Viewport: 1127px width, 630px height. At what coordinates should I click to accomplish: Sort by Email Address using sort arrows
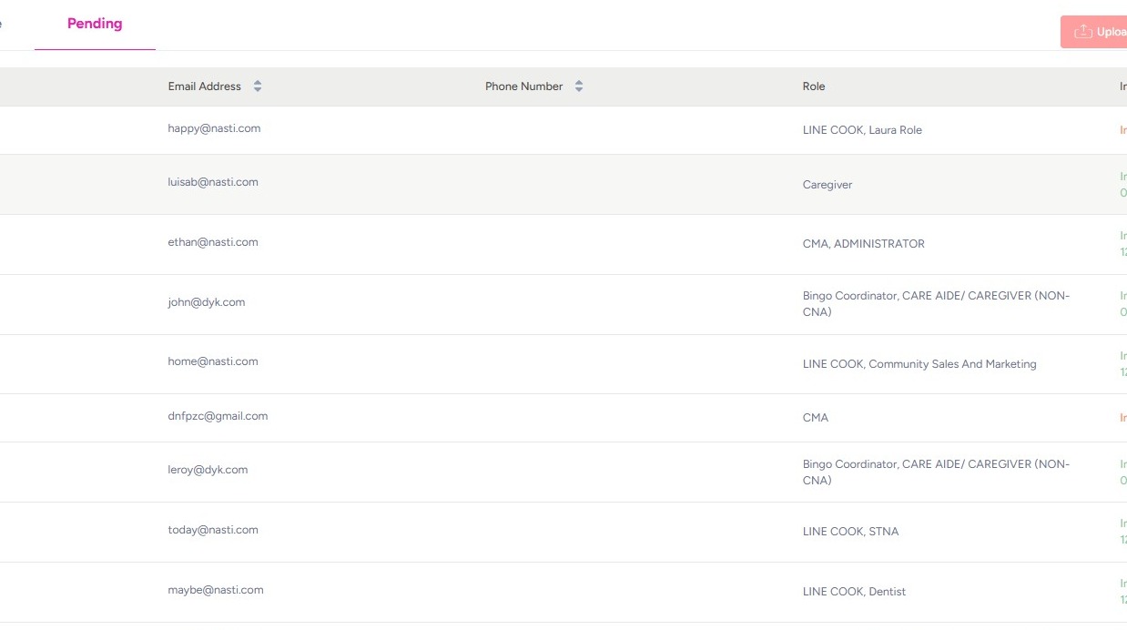coord(258,86)
